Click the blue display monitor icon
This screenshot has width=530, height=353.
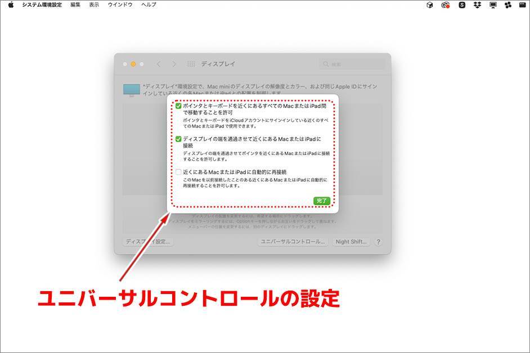(x=132, y=90)
